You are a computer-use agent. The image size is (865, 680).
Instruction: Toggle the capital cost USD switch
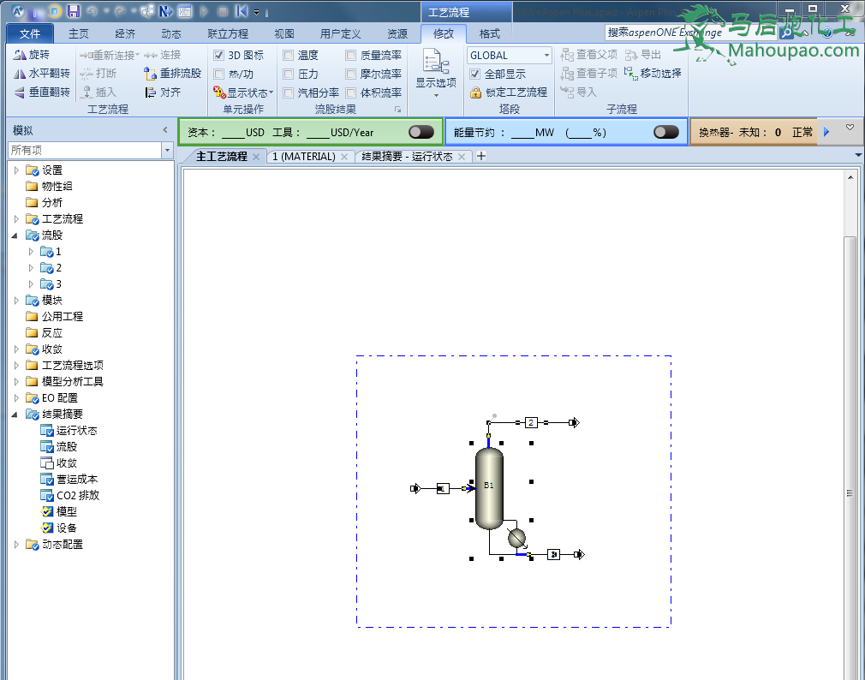(421, 132)
